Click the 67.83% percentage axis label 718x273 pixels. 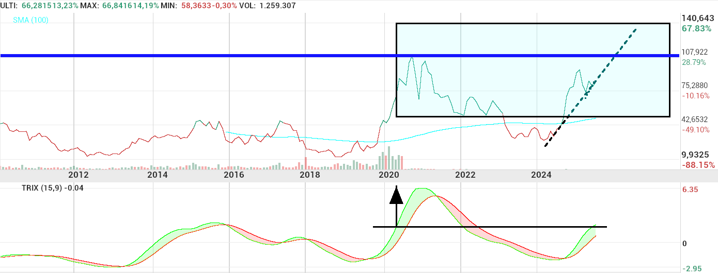tap(697, 28)
